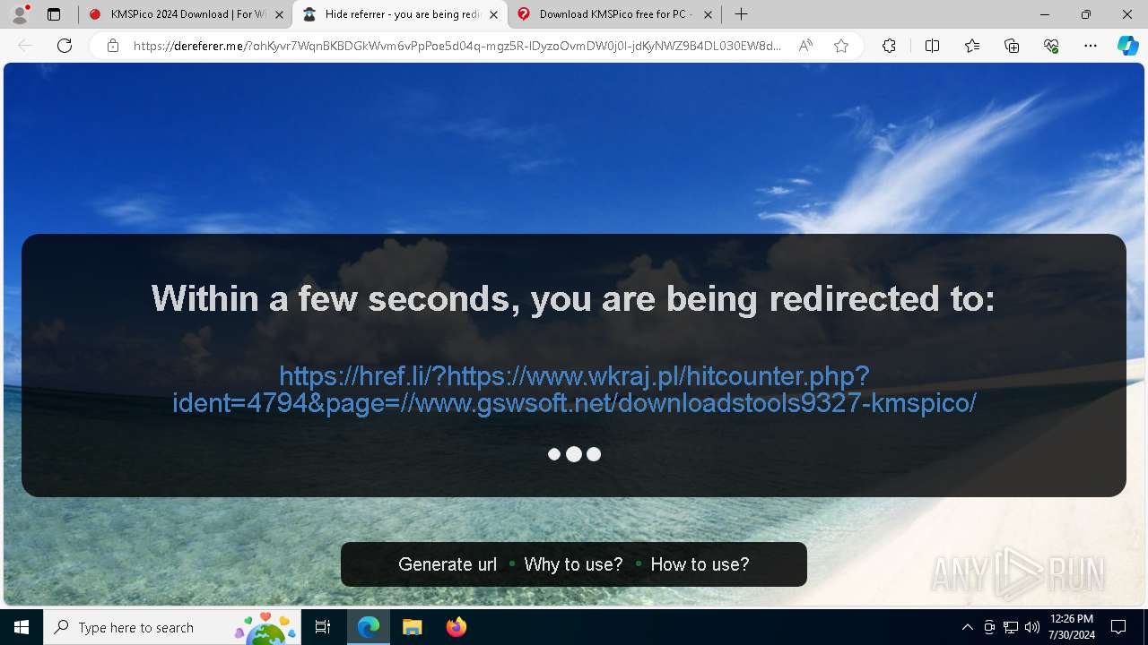Viewport: 1148px width, 645px height.
Task: Open a new browser tab
Action: [741, 14]
